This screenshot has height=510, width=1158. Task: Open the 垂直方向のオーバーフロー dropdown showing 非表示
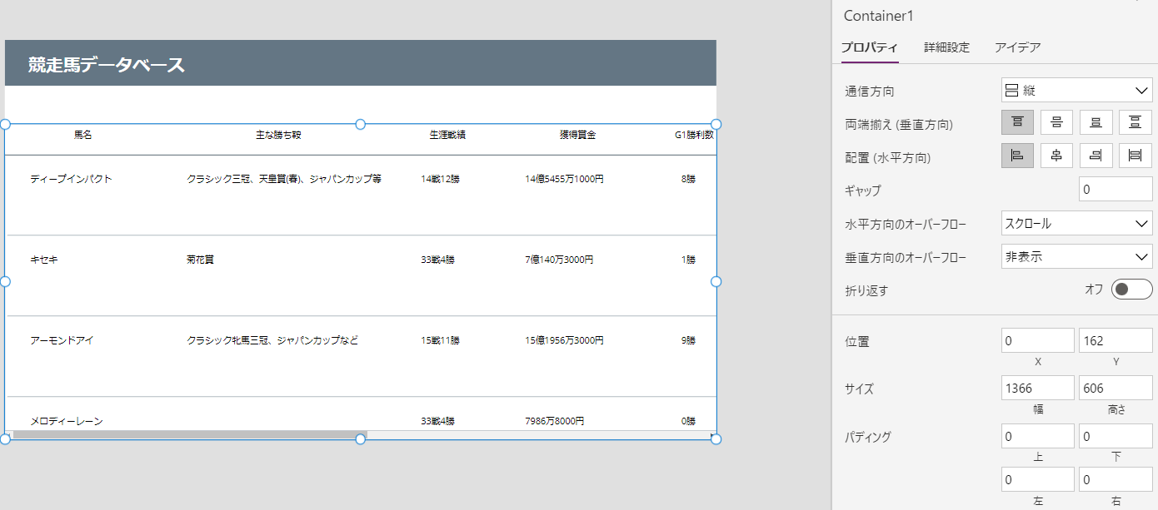[1077, 256]
